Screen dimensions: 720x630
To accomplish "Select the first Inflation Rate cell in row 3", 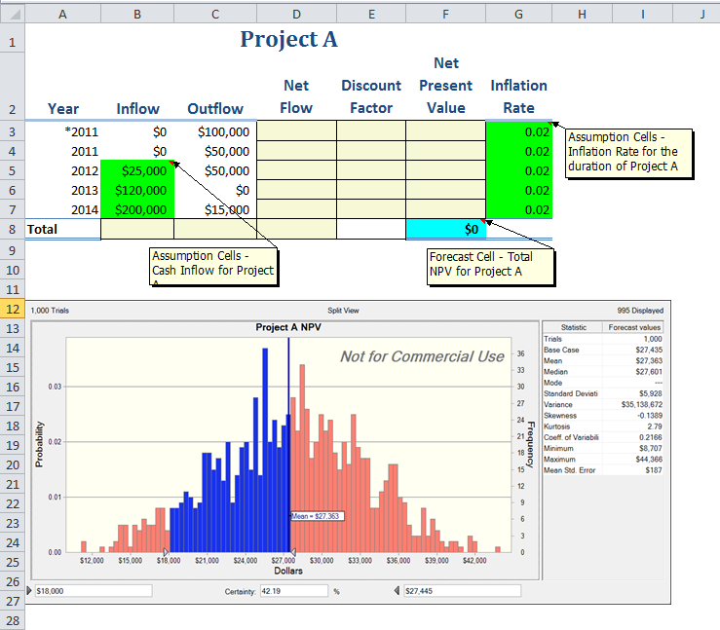I will coord(518,131).
